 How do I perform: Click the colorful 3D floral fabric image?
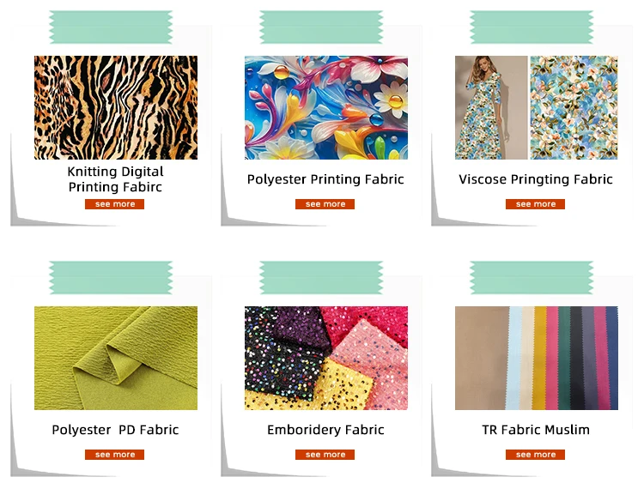click(326, 107)
